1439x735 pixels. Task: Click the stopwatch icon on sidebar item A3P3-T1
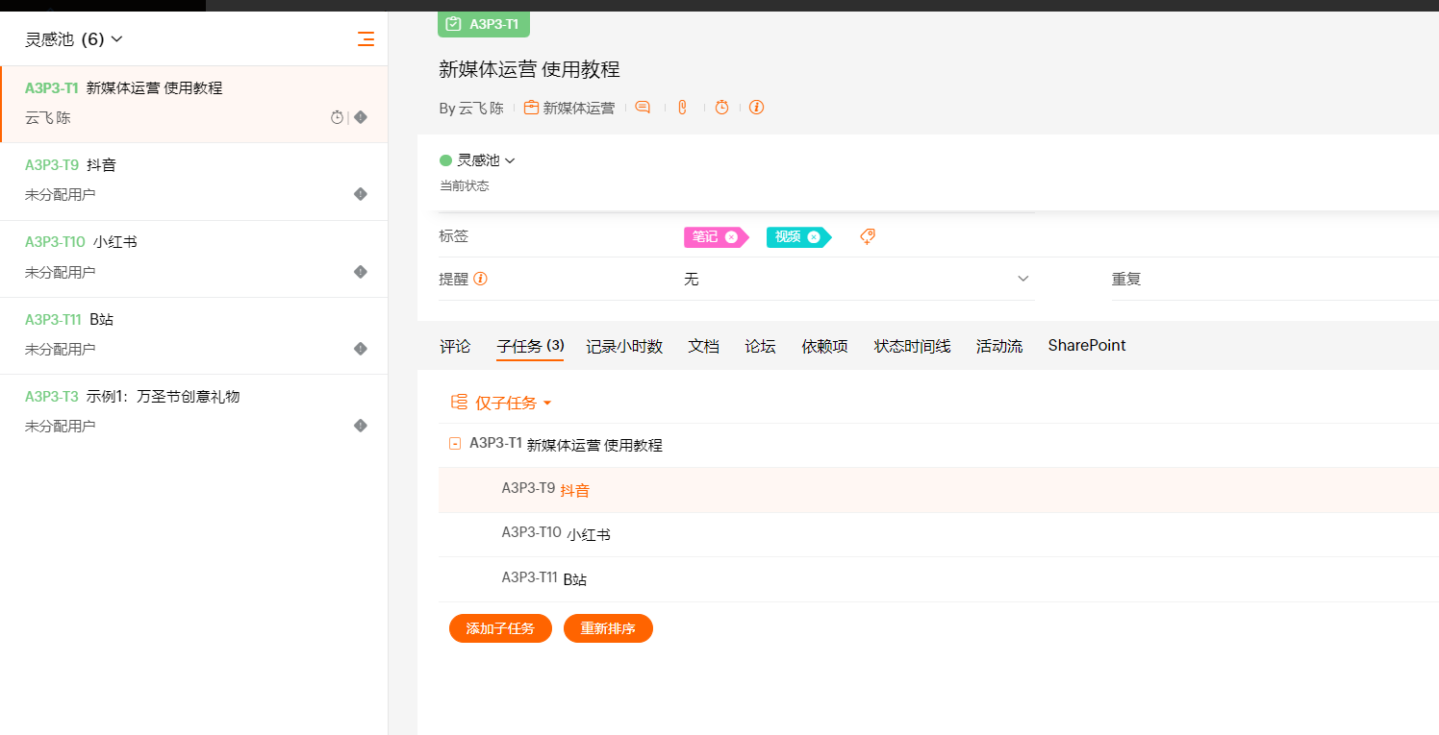(337, 117)
